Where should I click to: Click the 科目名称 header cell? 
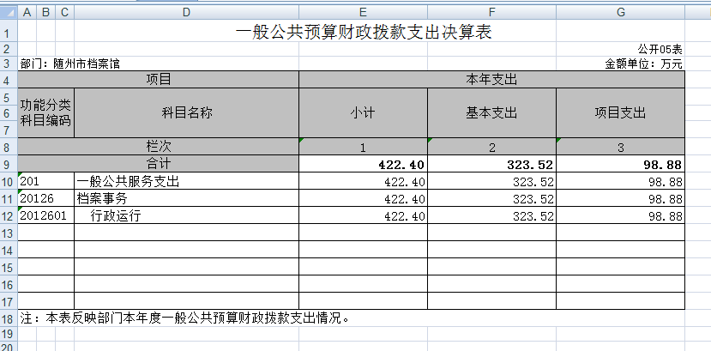coord(186,112)
